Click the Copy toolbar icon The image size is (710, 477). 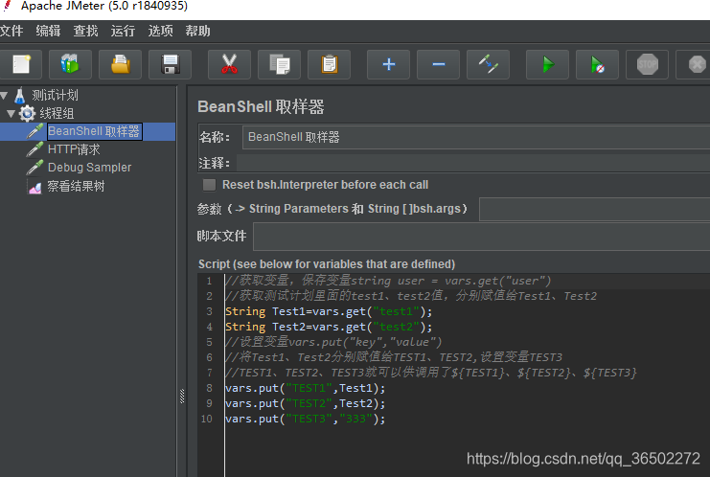280,64
